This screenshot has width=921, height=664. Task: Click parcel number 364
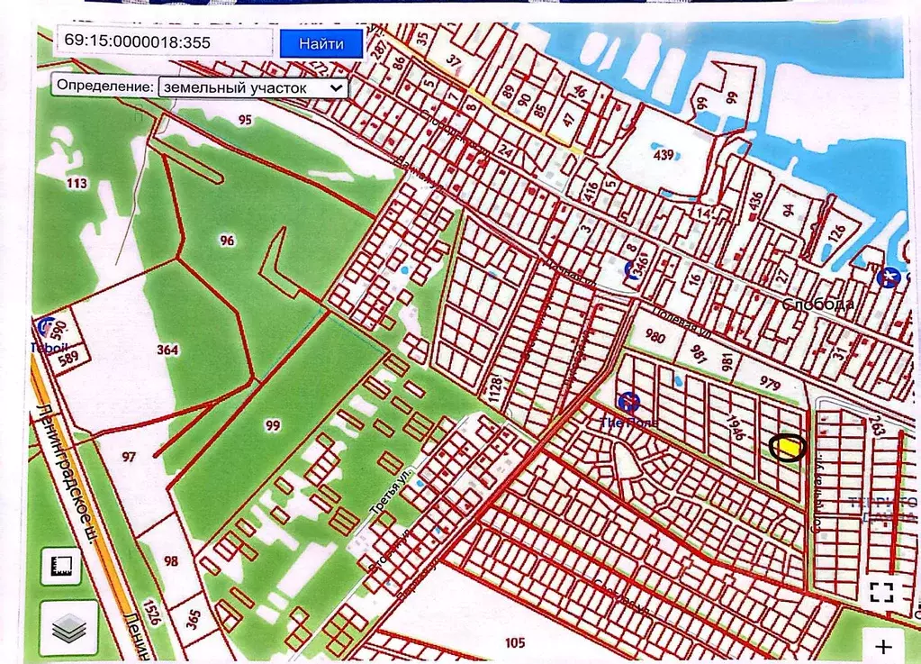click(x=167, y=350)
